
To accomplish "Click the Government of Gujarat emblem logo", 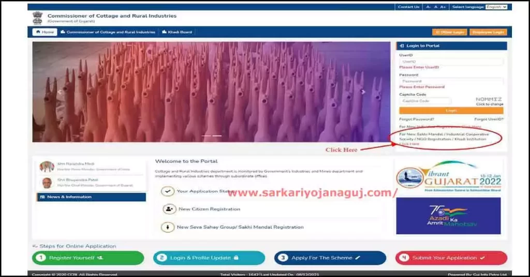I will tap(37, 18).
